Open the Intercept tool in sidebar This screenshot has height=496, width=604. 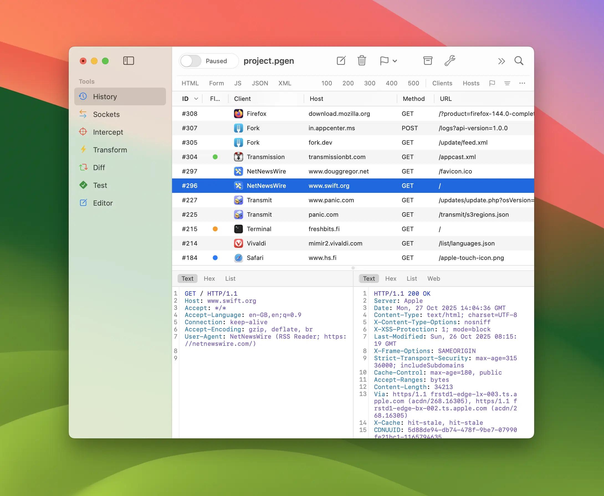click(108, 132)
